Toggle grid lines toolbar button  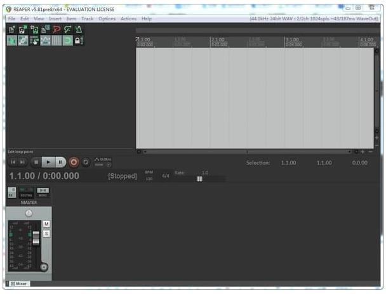click(x=57, y=41)
